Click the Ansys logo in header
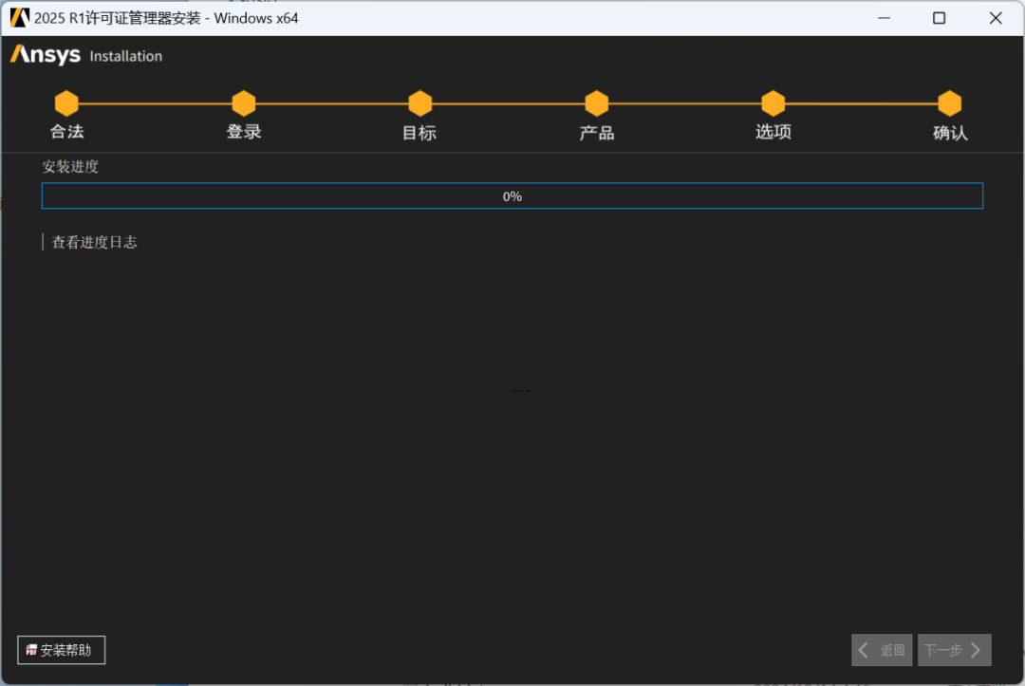 (x=46, y=55)
